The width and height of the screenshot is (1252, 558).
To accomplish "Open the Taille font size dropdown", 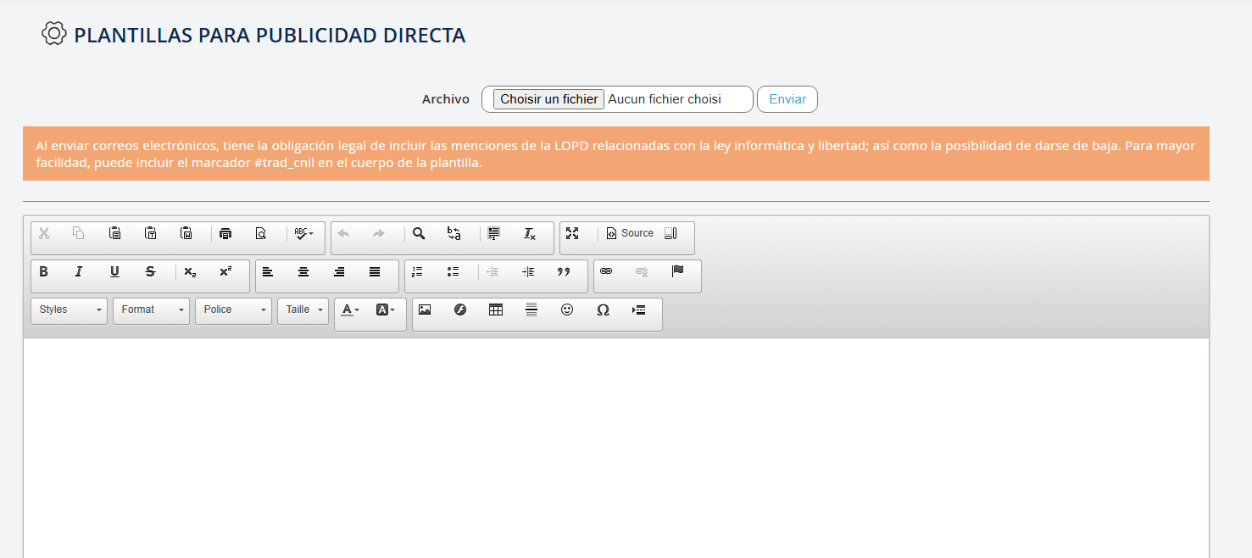I will (x=303, y=310).
